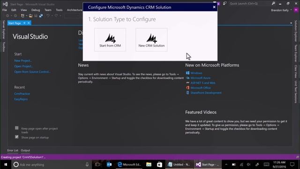This screenshot has height=169, width=300.
Task: Click the Open Project... link
Action: (x=24, y=66)
